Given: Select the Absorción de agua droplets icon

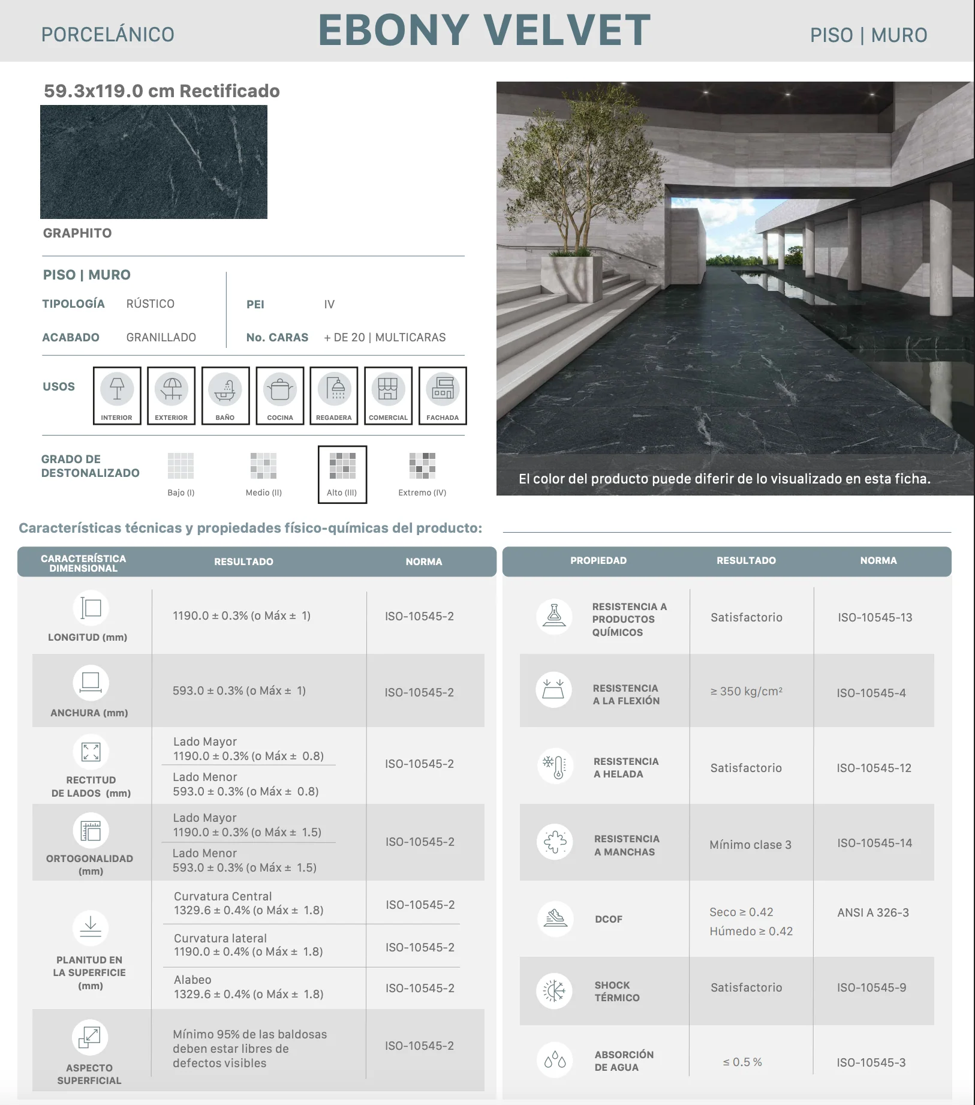Looking at the screenshot, I should click(555, 1060).
